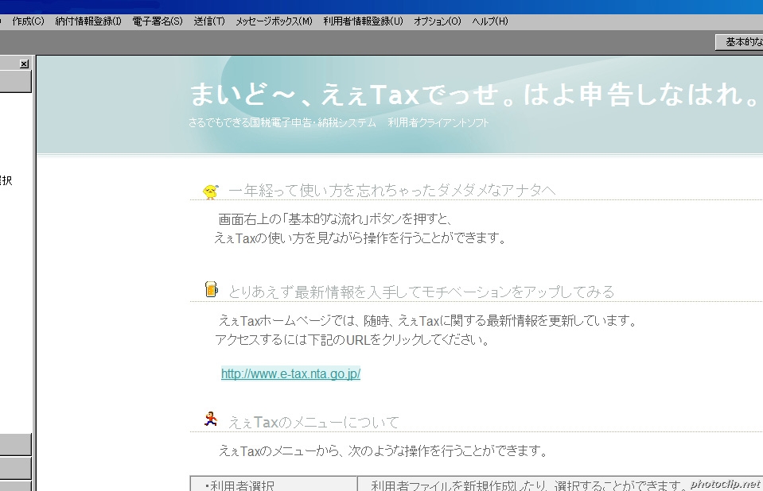Open the メッセージボックス(M) menu
Screen dimensions: 763x491
tap(274, 21)
